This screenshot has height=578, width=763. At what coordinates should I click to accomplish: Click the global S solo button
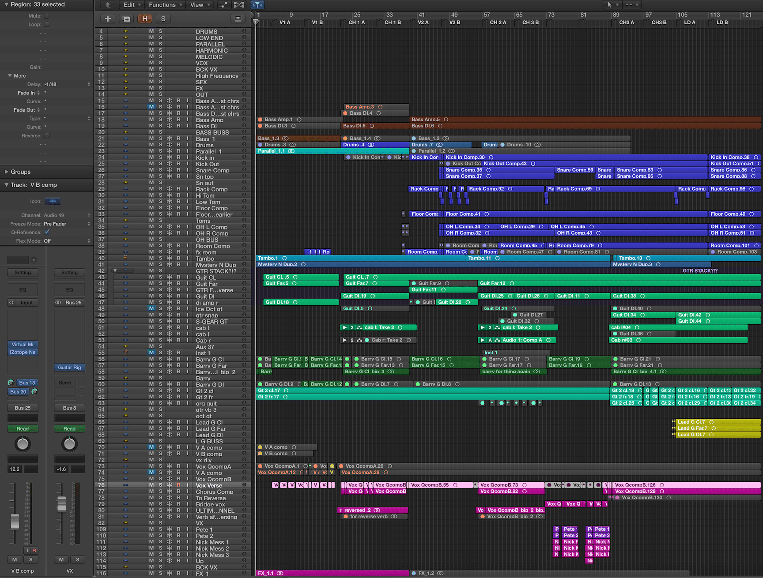163,19
